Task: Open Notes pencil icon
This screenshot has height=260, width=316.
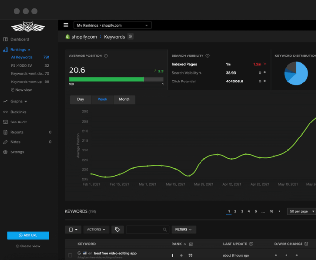Action: [x=5, y=142]
